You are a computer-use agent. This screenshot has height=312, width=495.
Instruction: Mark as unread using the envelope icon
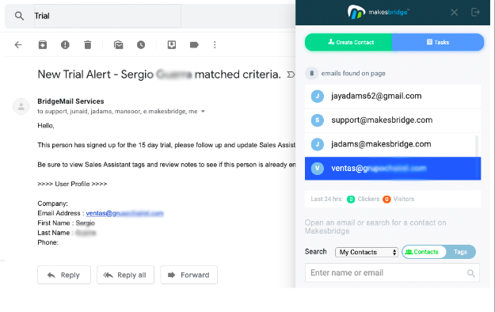(118, 45)
